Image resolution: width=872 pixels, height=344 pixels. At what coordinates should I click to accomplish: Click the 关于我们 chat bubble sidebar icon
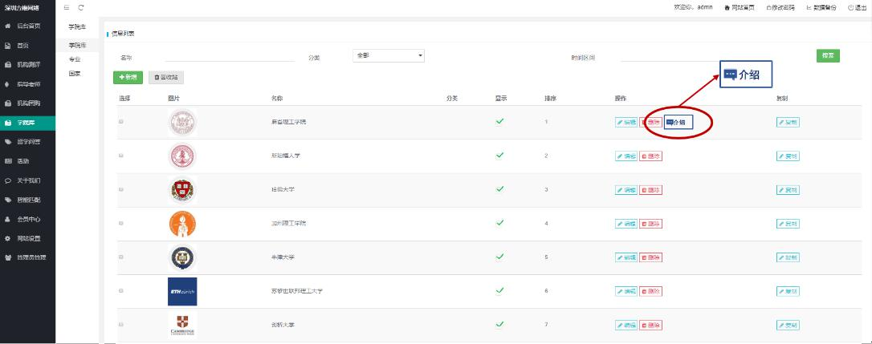(x=7, y=180)
